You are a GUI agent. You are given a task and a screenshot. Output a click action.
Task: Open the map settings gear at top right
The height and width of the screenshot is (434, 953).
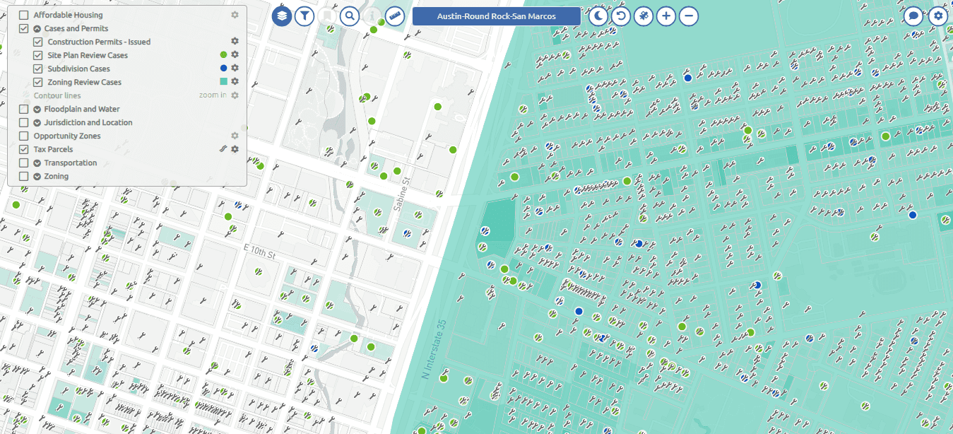click(937, 16)
